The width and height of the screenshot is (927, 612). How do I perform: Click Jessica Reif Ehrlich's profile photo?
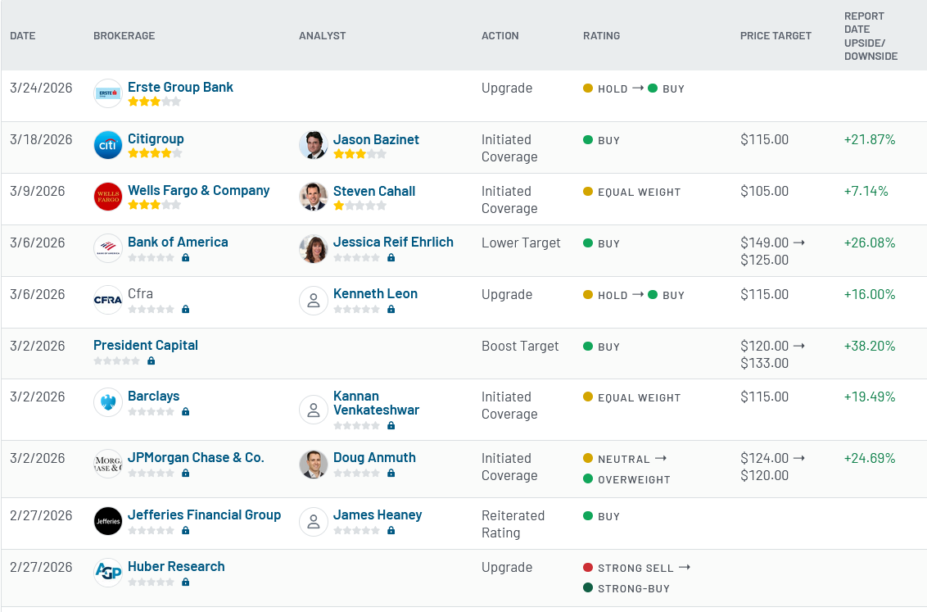click(314, 247)
